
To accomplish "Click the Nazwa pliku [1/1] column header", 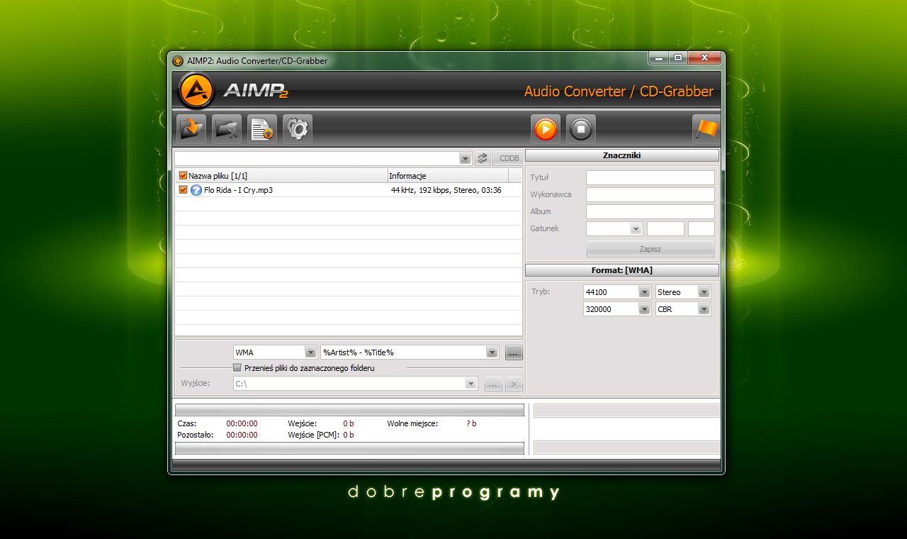I will point(281,176).
